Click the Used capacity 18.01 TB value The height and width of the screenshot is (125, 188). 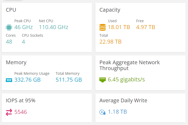coord(119,27)
